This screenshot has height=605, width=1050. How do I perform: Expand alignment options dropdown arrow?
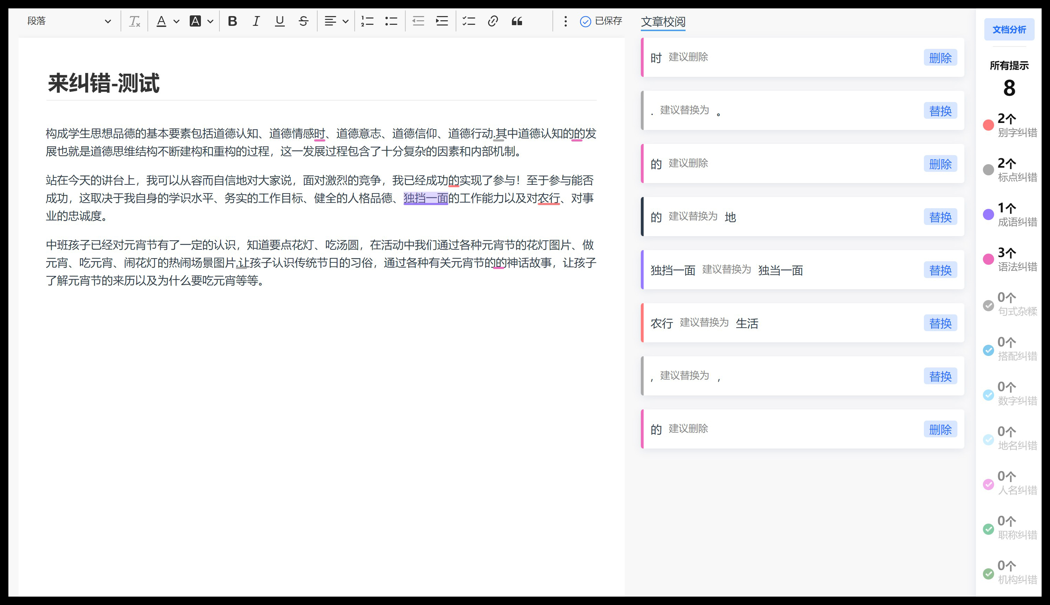[345, 21]
